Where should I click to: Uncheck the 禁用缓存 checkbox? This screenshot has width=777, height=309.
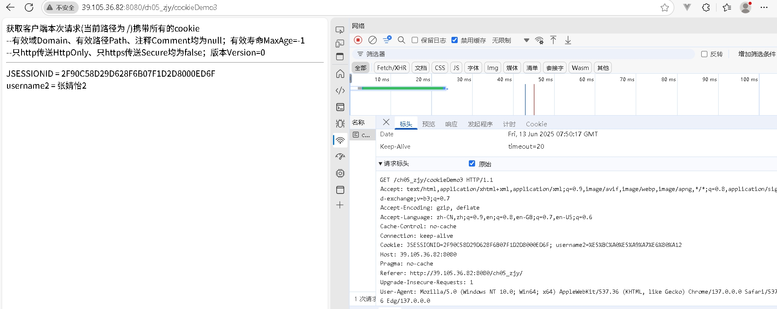pyautogui.click(x=454, y=40)
